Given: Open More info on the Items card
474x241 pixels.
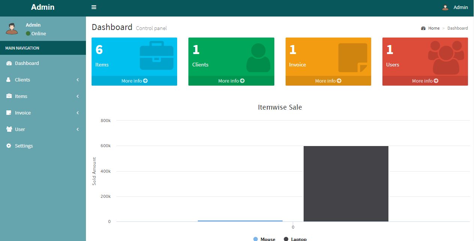Looking at the screenshot, I should (x=134, y=81).
